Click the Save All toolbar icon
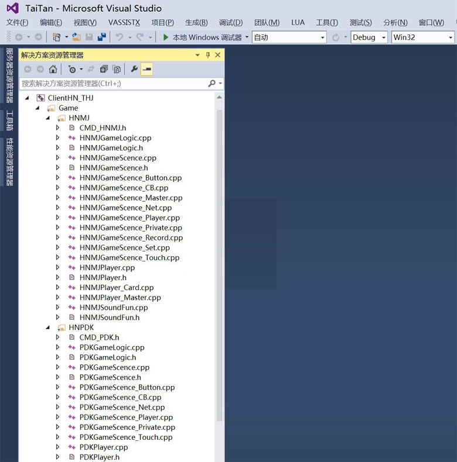 coord(102,37)
